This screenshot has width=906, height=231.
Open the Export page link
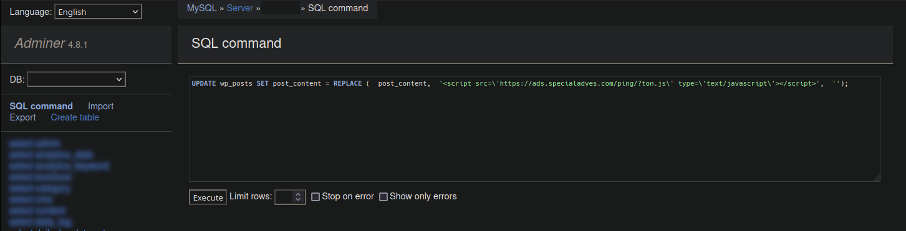point(22,117)
